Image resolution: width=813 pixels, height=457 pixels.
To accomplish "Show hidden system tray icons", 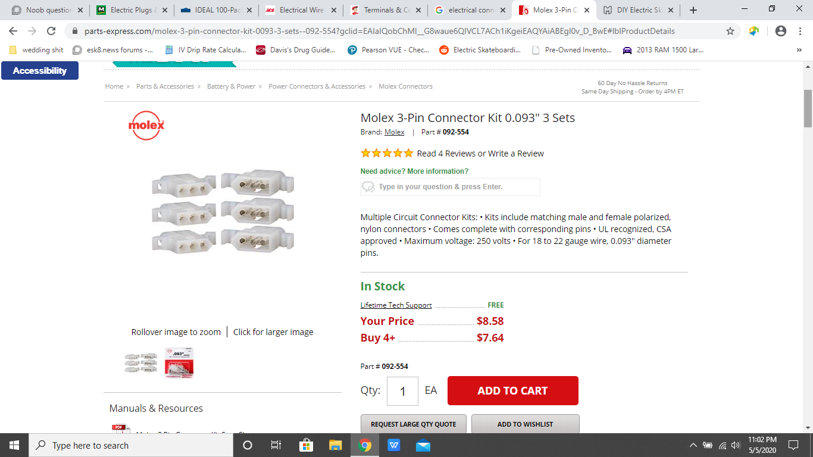I will [x=693, y=445].
